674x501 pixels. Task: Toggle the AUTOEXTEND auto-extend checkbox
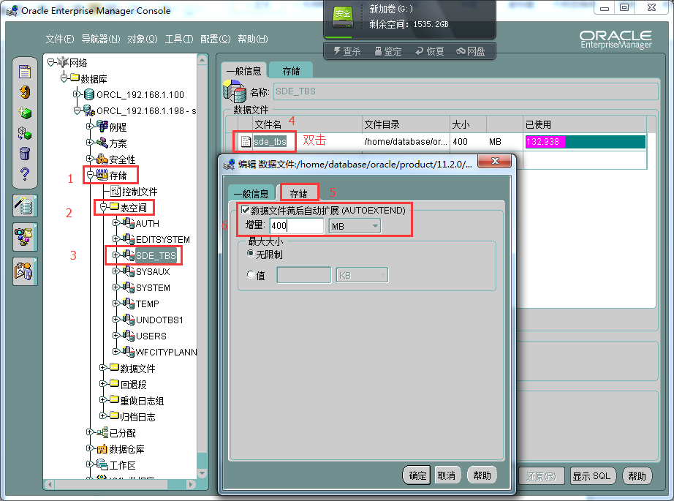click(x=246, y=210)
